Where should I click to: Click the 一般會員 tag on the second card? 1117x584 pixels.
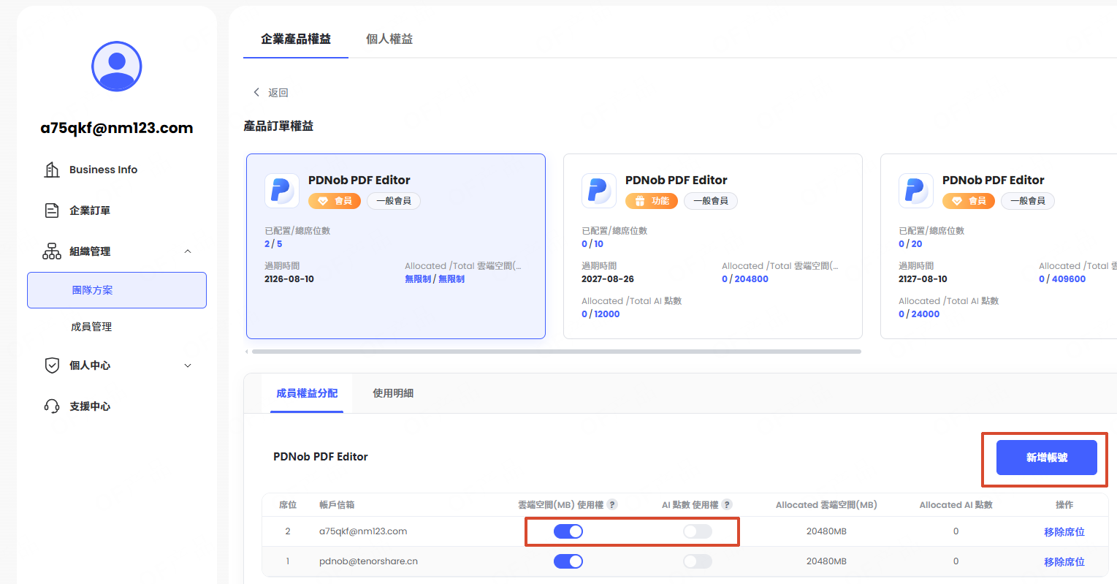tap(711, 201)
